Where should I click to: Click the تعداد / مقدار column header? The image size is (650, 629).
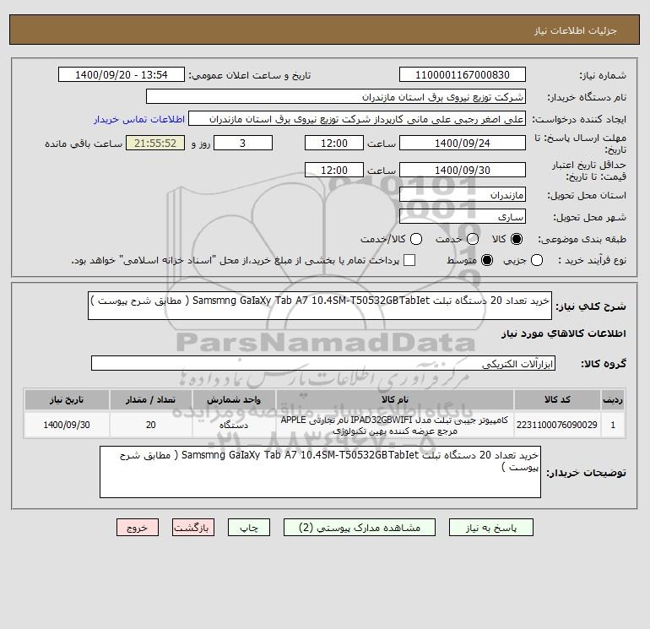[x=151, y=399]
